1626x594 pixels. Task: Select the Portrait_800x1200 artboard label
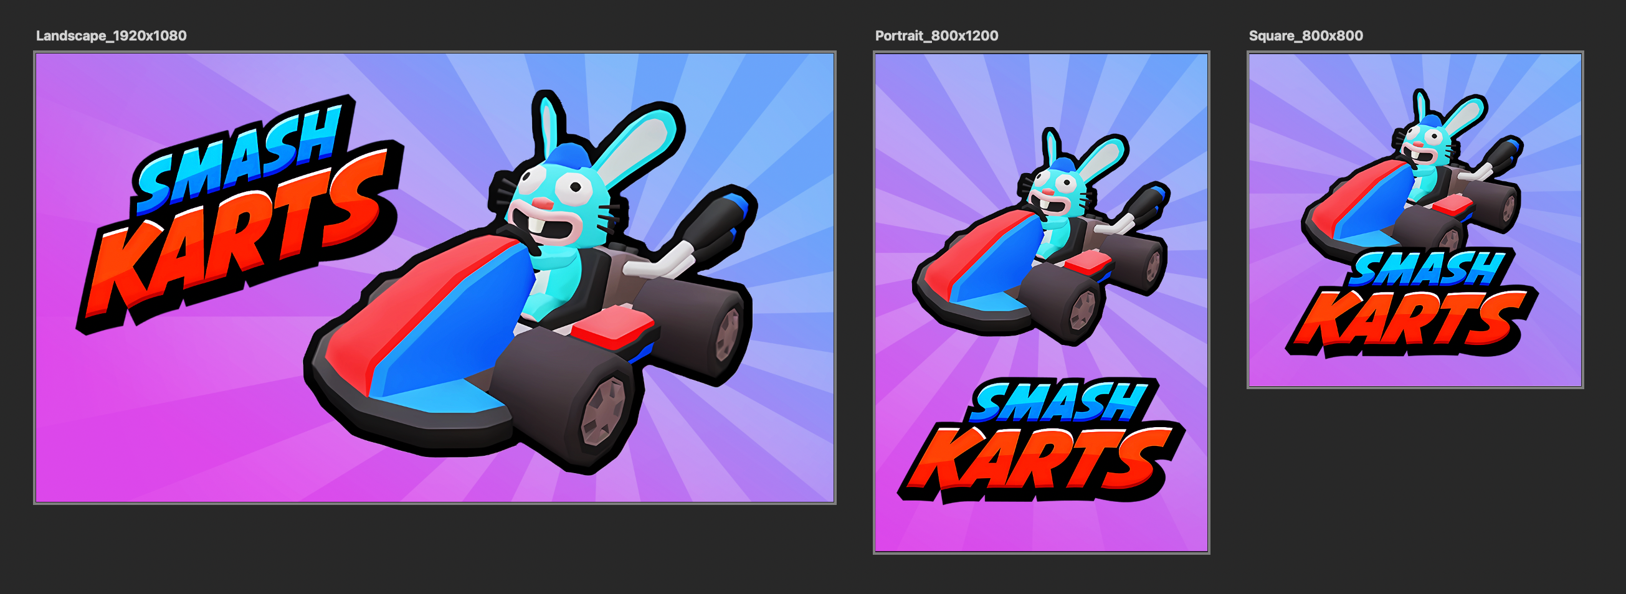click(x=937, y=35)
